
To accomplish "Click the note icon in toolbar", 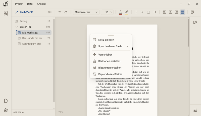I will [192, 12].
